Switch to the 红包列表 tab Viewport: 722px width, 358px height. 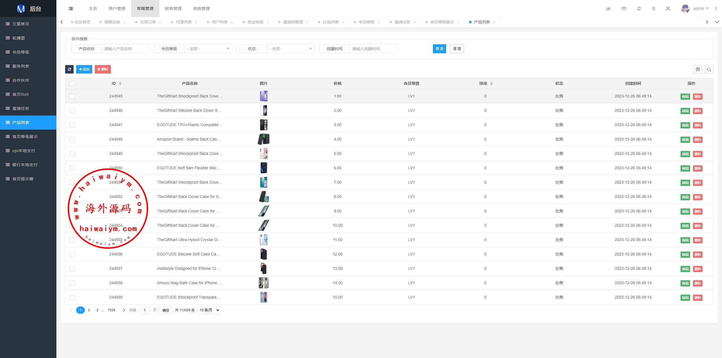click(x=331, y=22)
